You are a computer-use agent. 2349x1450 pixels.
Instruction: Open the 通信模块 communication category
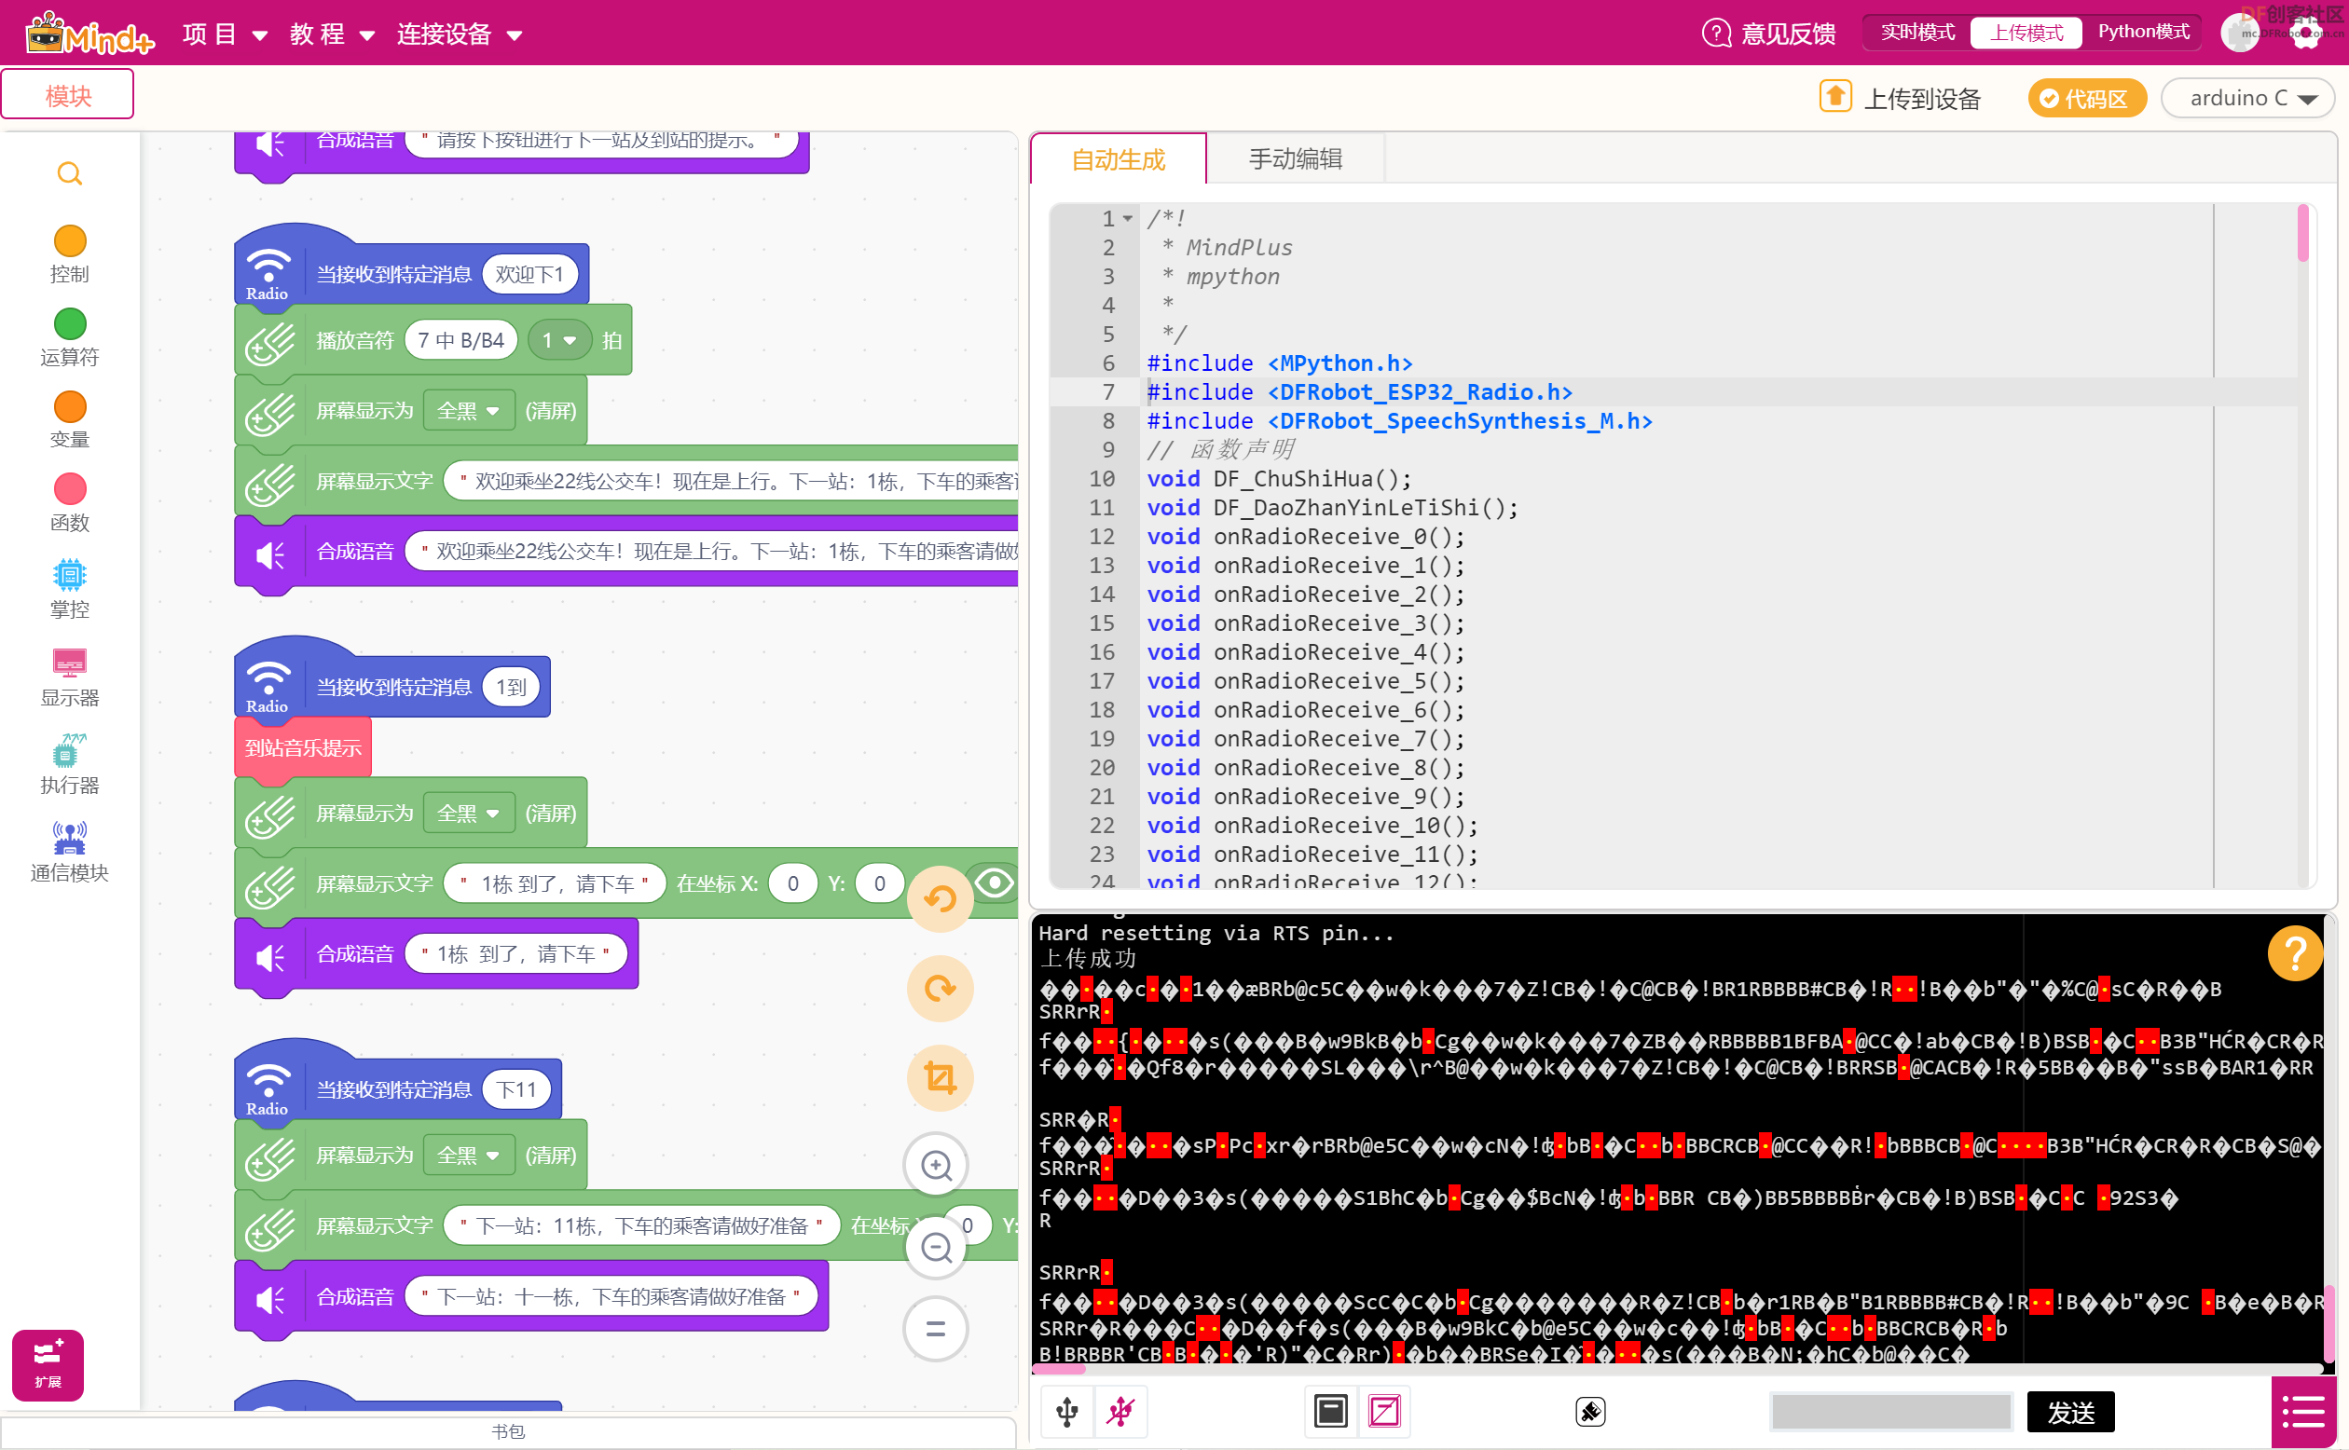tap(69, 852)
